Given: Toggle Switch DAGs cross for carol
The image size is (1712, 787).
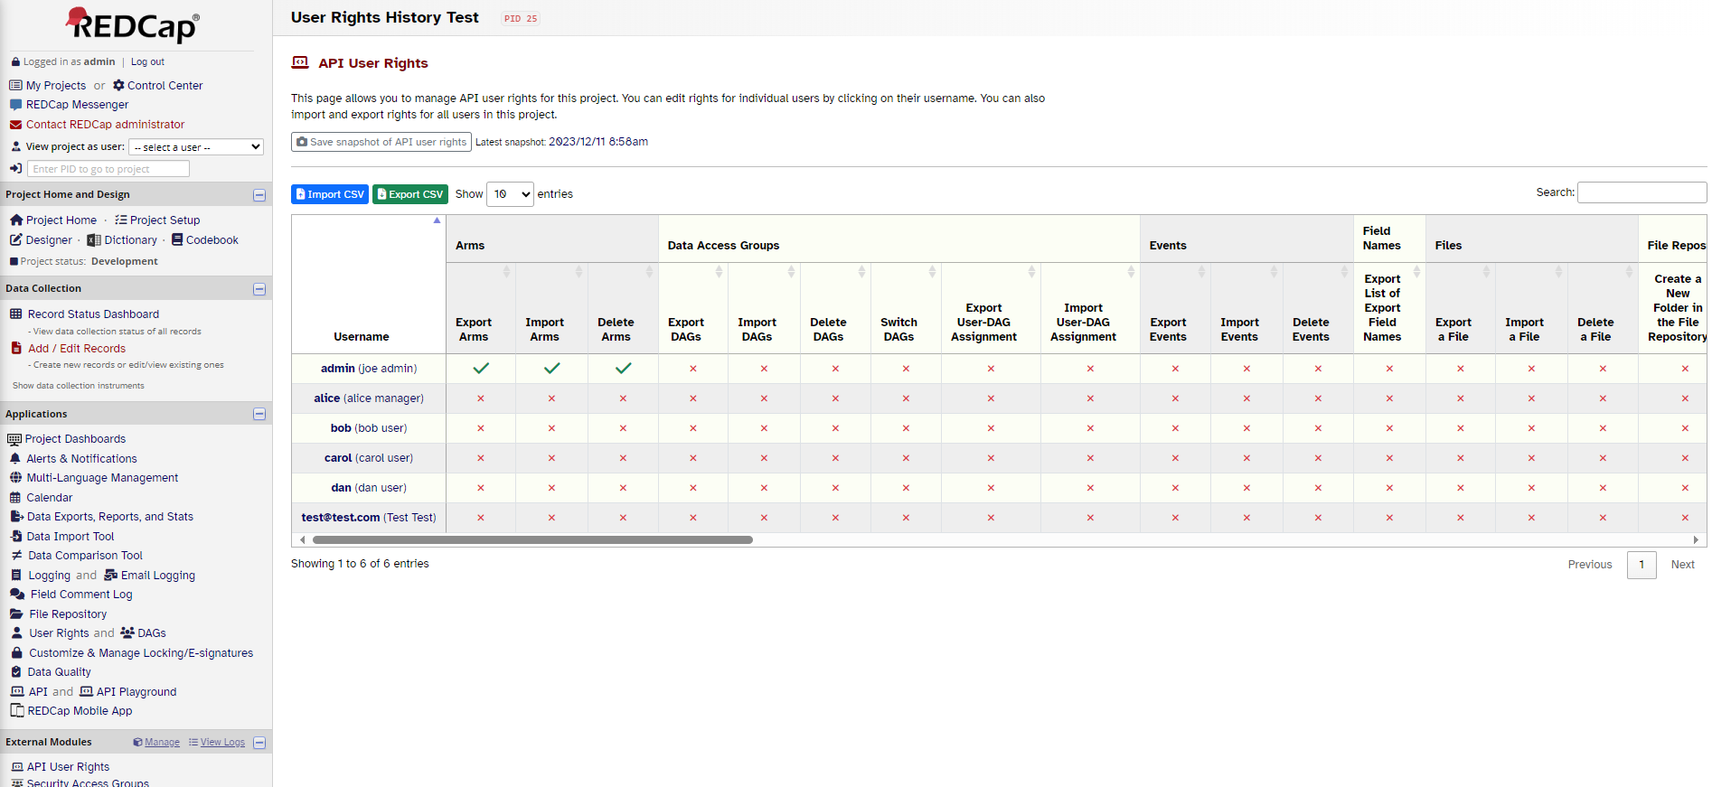Looking at the screenshot, I should 906,458.
